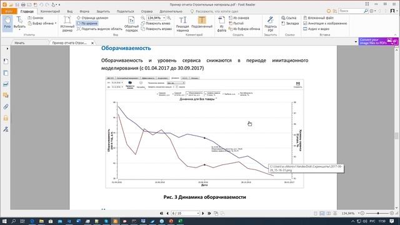Rotate page with Повернуть влево
400x225 pixels.
(x=156, y=23)
